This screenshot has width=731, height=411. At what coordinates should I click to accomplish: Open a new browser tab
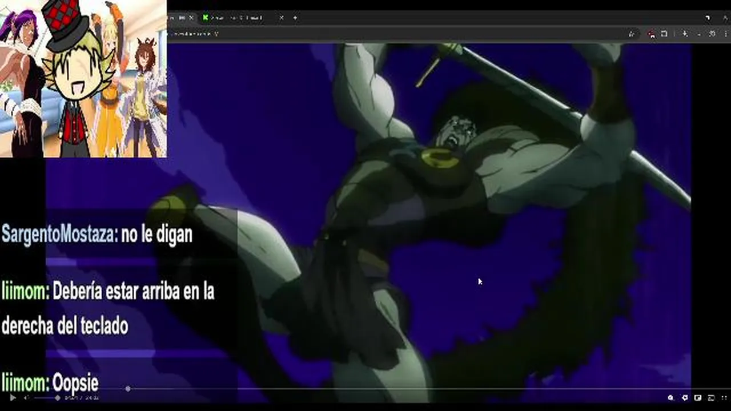(x=295, y=18)
